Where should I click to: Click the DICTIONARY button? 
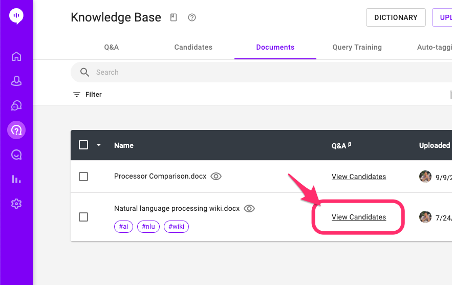pos(396,17)
